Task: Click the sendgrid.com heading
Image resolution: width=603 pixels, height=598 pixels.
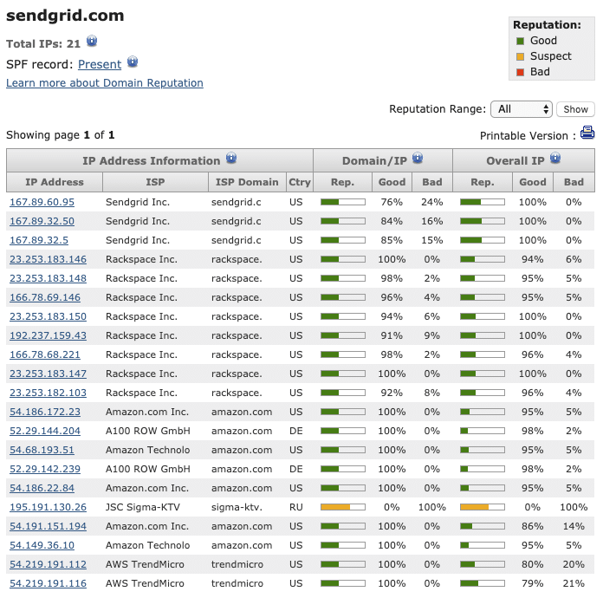Action: tap(65, 16)
